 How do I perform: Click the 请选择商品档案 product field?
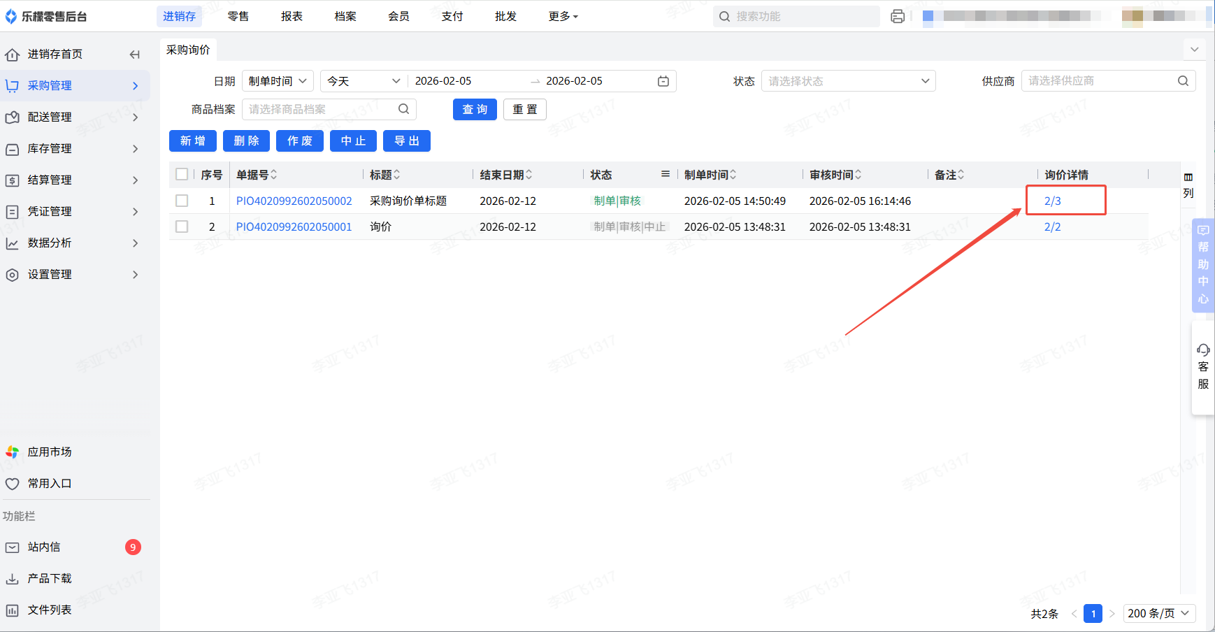pyautogui.click(x=329, y=109)
